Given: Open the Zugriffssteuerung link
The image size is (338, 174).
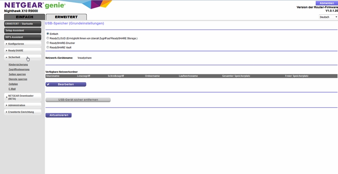Looking at the screenshot, I should (19, 70).
